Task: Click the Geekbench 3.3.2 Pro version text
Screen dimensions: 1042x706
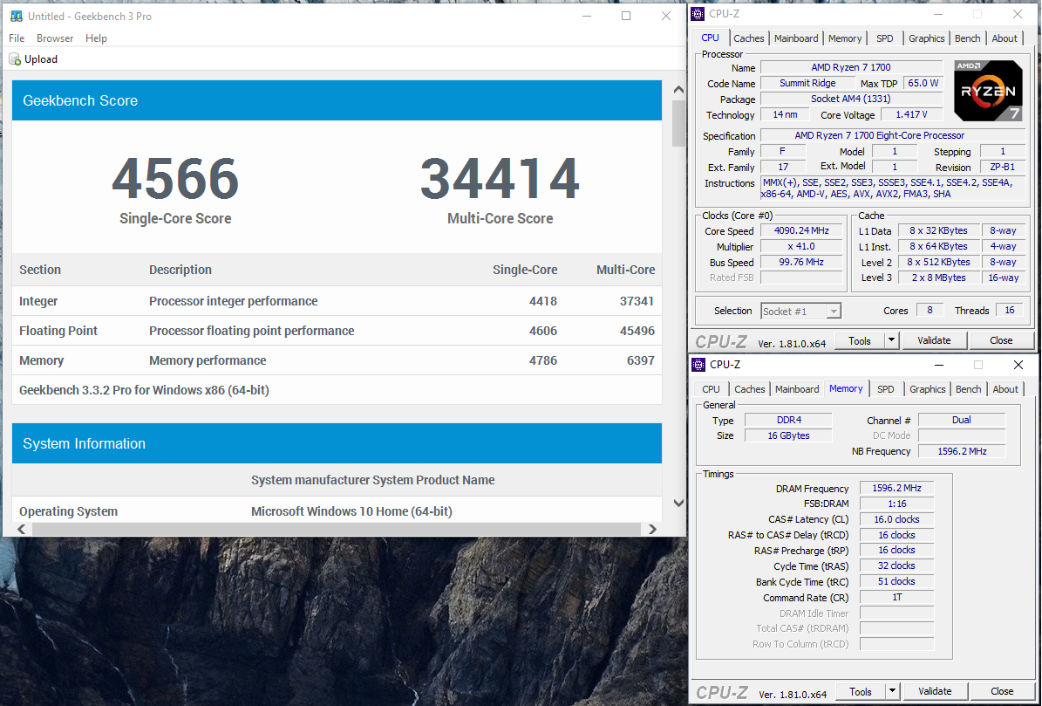Action: (x=144, y=390)
